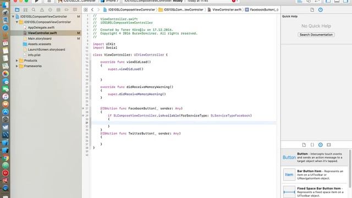
Task: Run the project with the Play button
Action: tap(37, 1)
